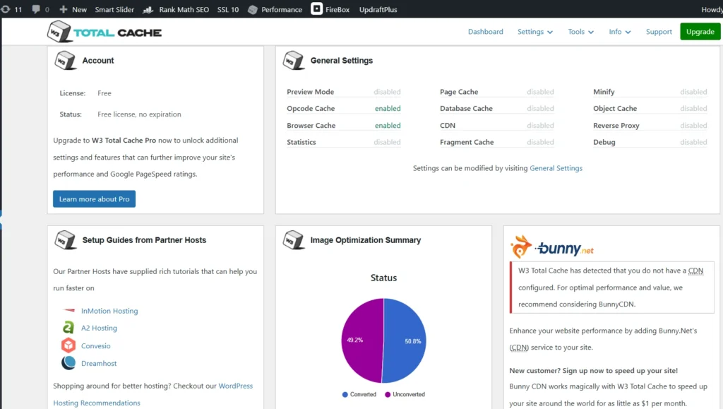Click Page Cache 'disabled' status
The image size is (723, 409).
click(x=540, y=93)
